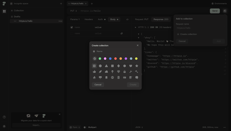Click the Create button in dialog
The height and width of the screenshot is (131, 231).
coord(133,85)
